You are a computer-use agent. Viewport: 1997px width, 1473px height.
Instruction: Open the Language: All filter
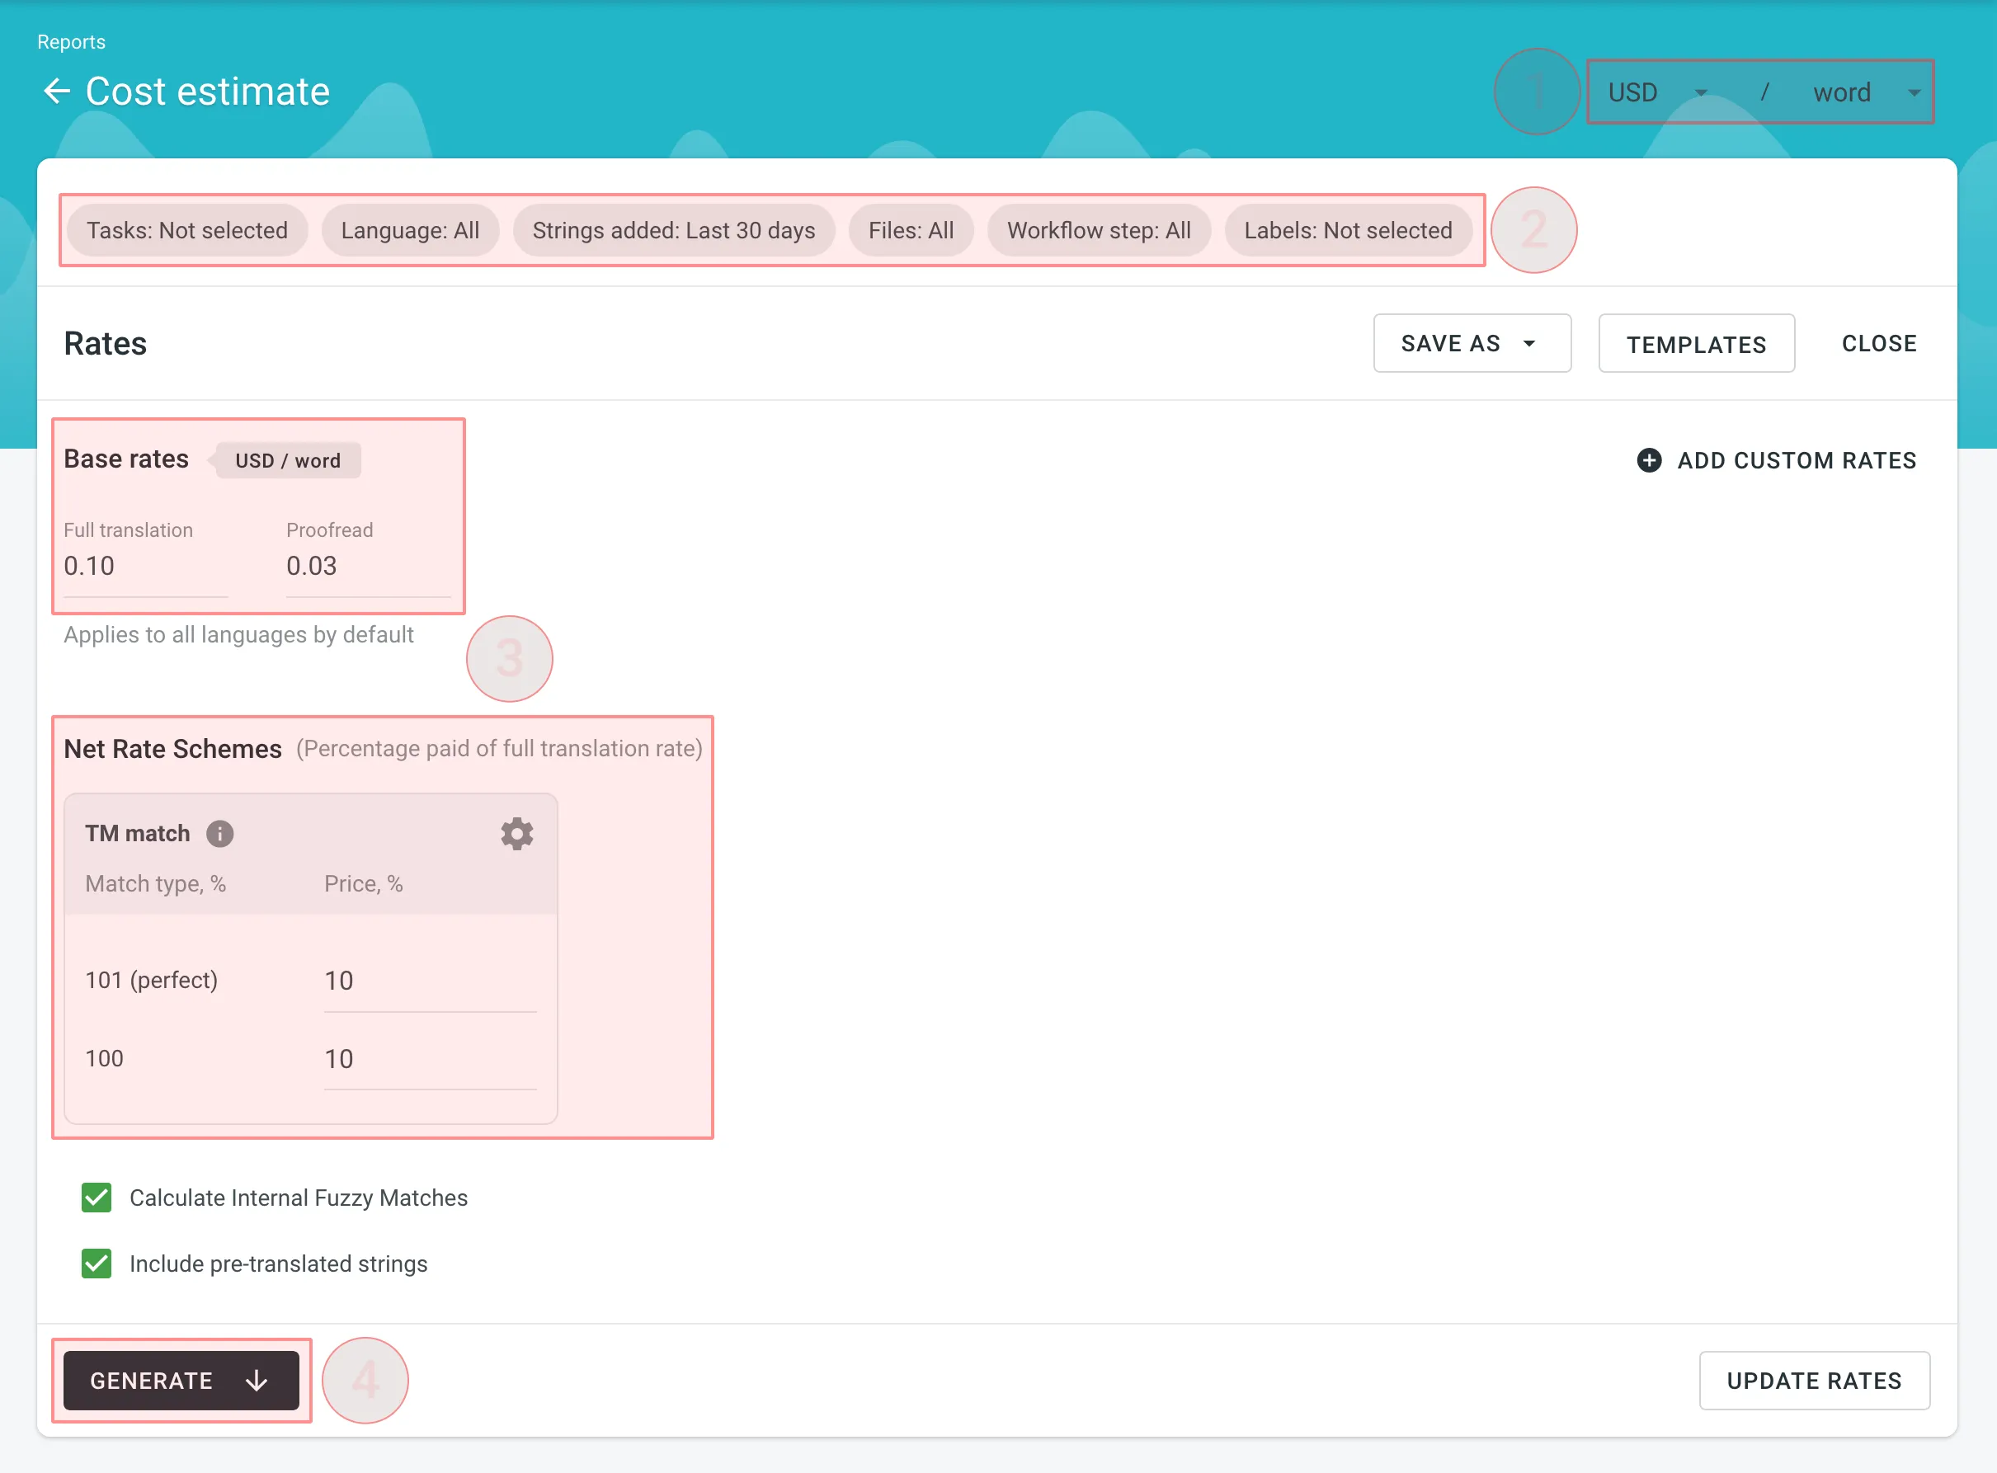click(410, 230)
